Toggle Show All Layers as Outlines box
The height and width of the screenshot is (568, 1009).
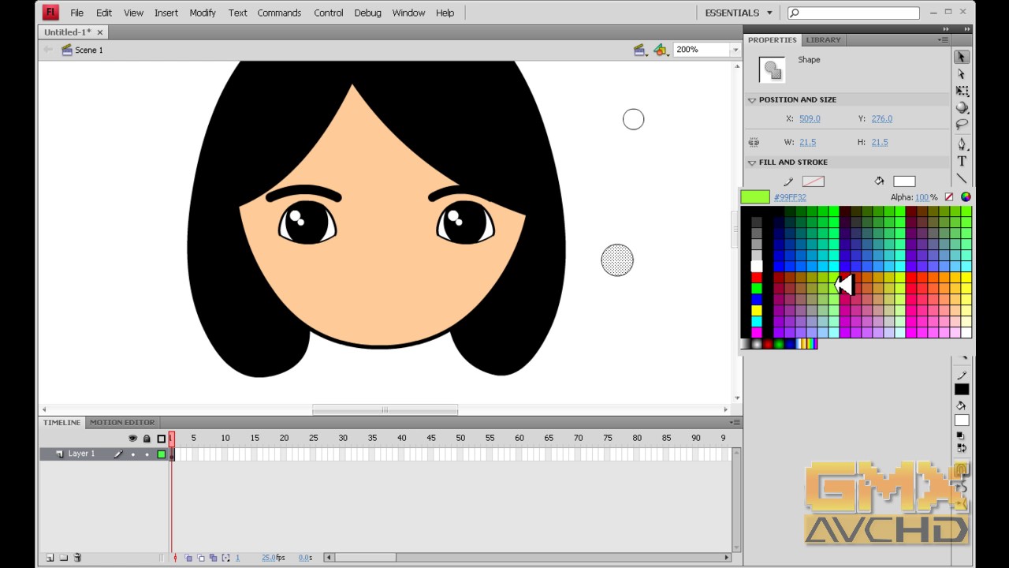click(162, 439)
